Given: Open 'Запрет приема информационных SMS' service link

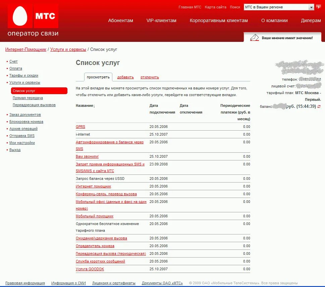Looking at the screenshot, I should (110, 167).
